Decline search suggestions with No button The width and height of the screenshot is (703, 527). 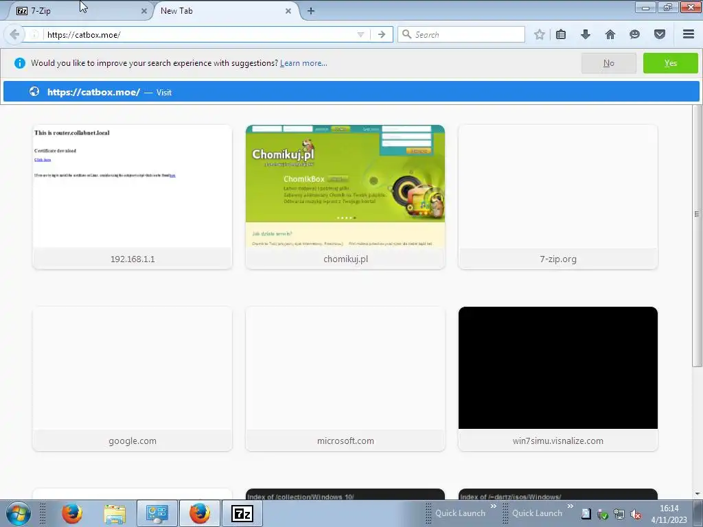(x=608, y=63)
